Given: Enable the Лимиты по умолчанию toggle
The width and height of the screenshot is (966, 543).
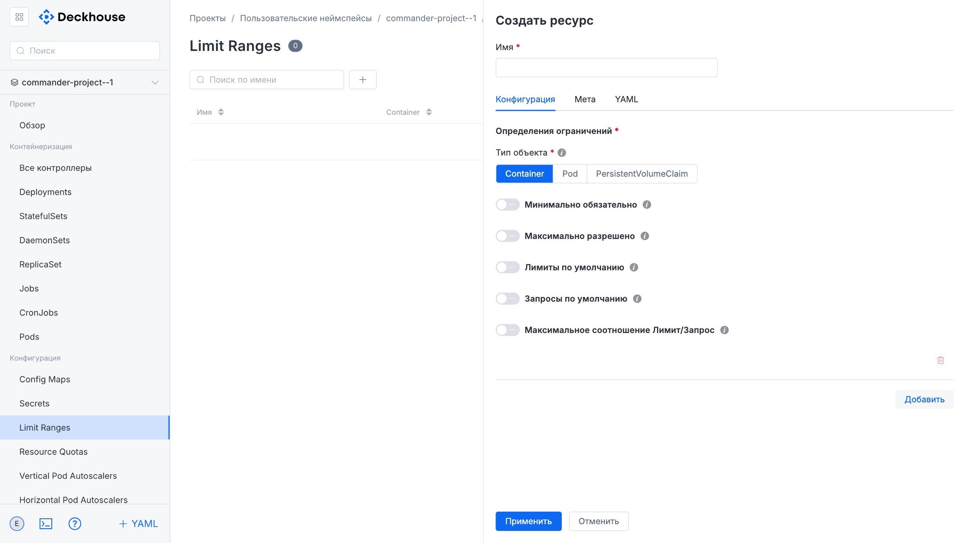Looking at the screenshot, I should 508,267.
